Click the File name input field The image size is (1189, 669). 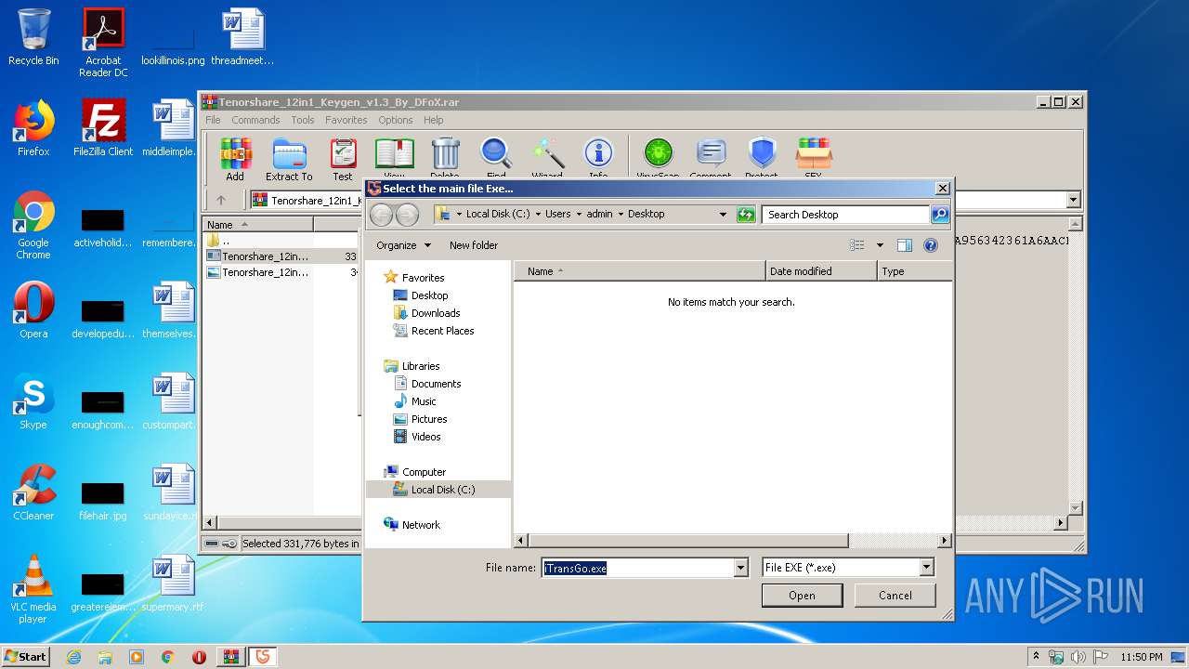pos(637,568)
